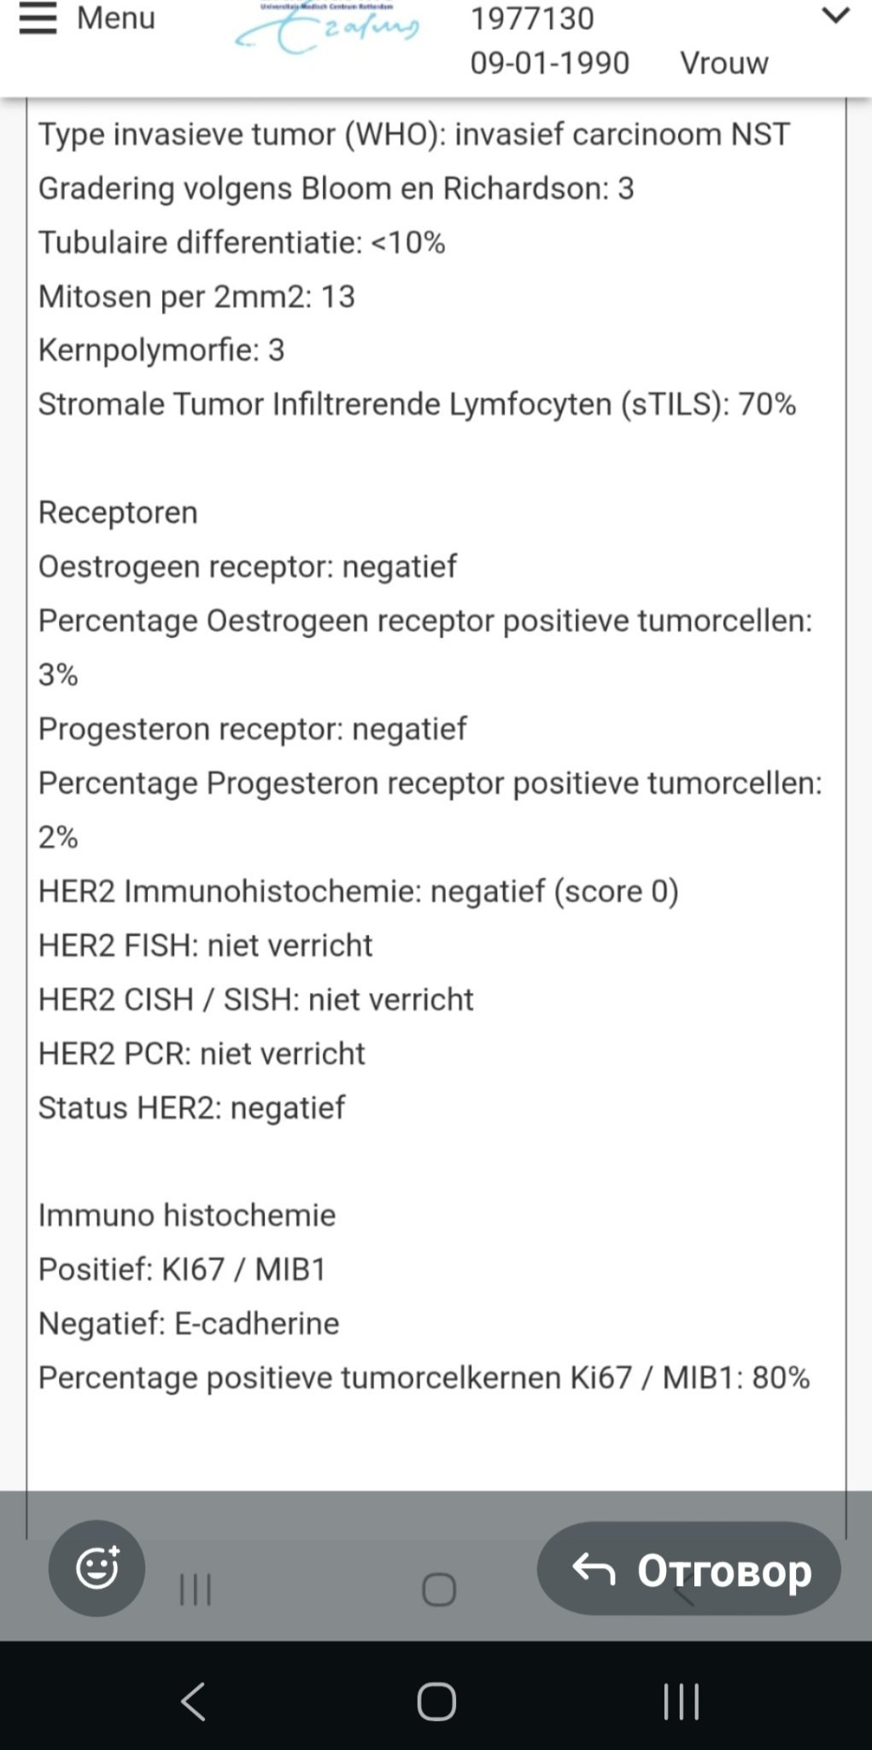Tap the sTILS 70% lymfocyten line
The image size is (872, 1750).
(417, 404)
